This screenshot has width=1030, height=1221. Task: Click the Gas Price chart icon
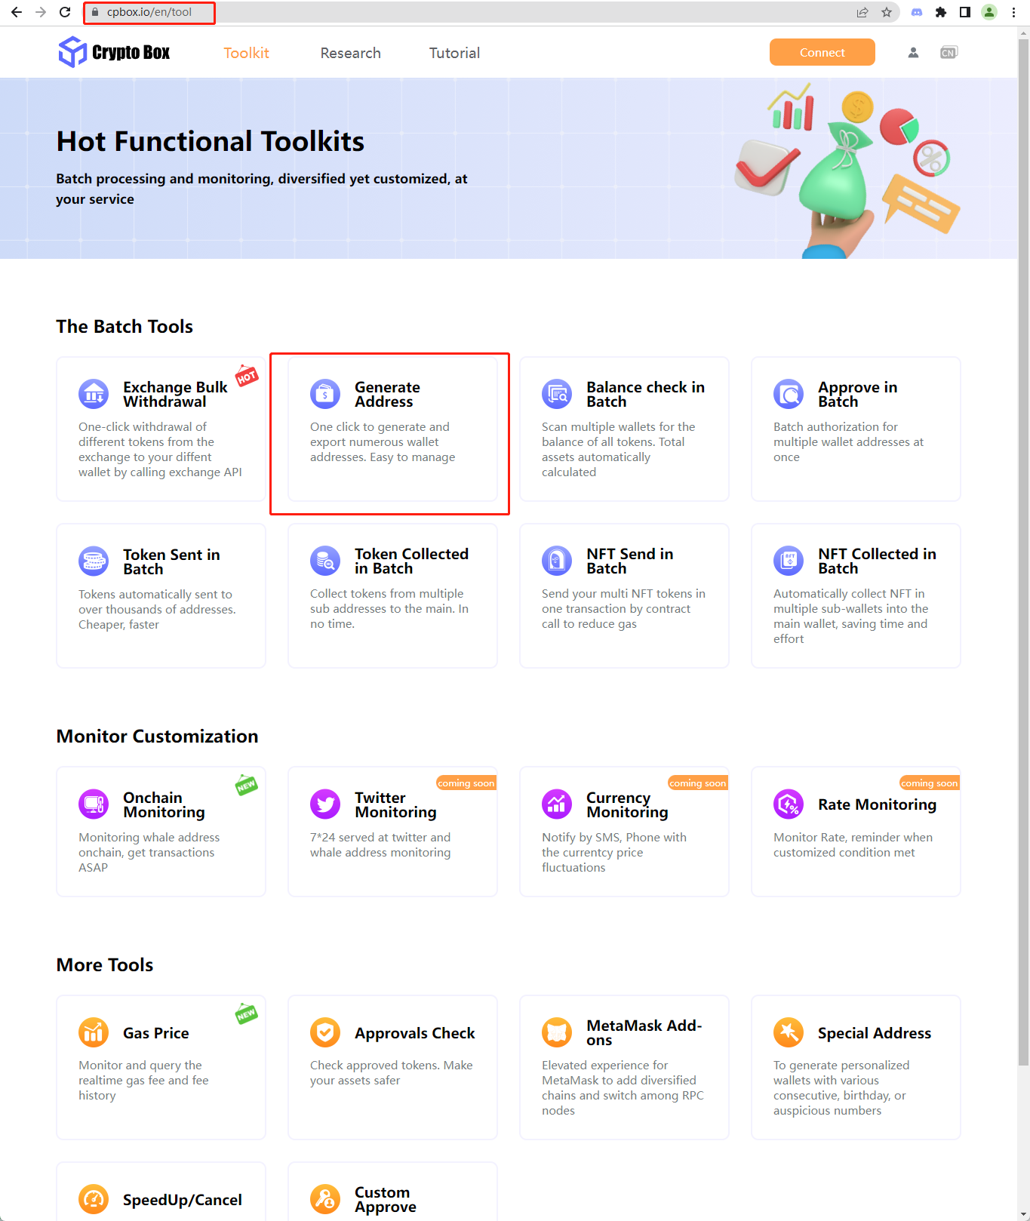tap(94, 1032)
